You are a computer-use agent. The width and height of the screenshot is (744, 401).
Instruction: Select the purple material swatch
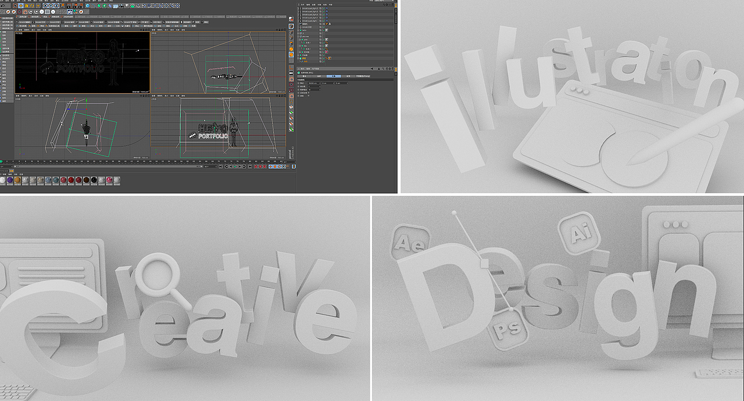pos(10,180)
